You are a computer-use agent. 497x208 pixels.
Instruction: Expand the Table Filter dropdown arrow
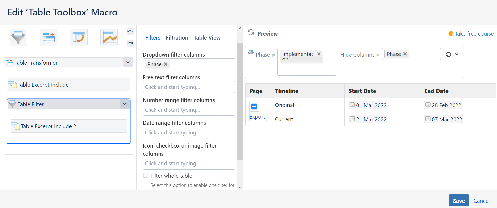click(x=125, y=104)
